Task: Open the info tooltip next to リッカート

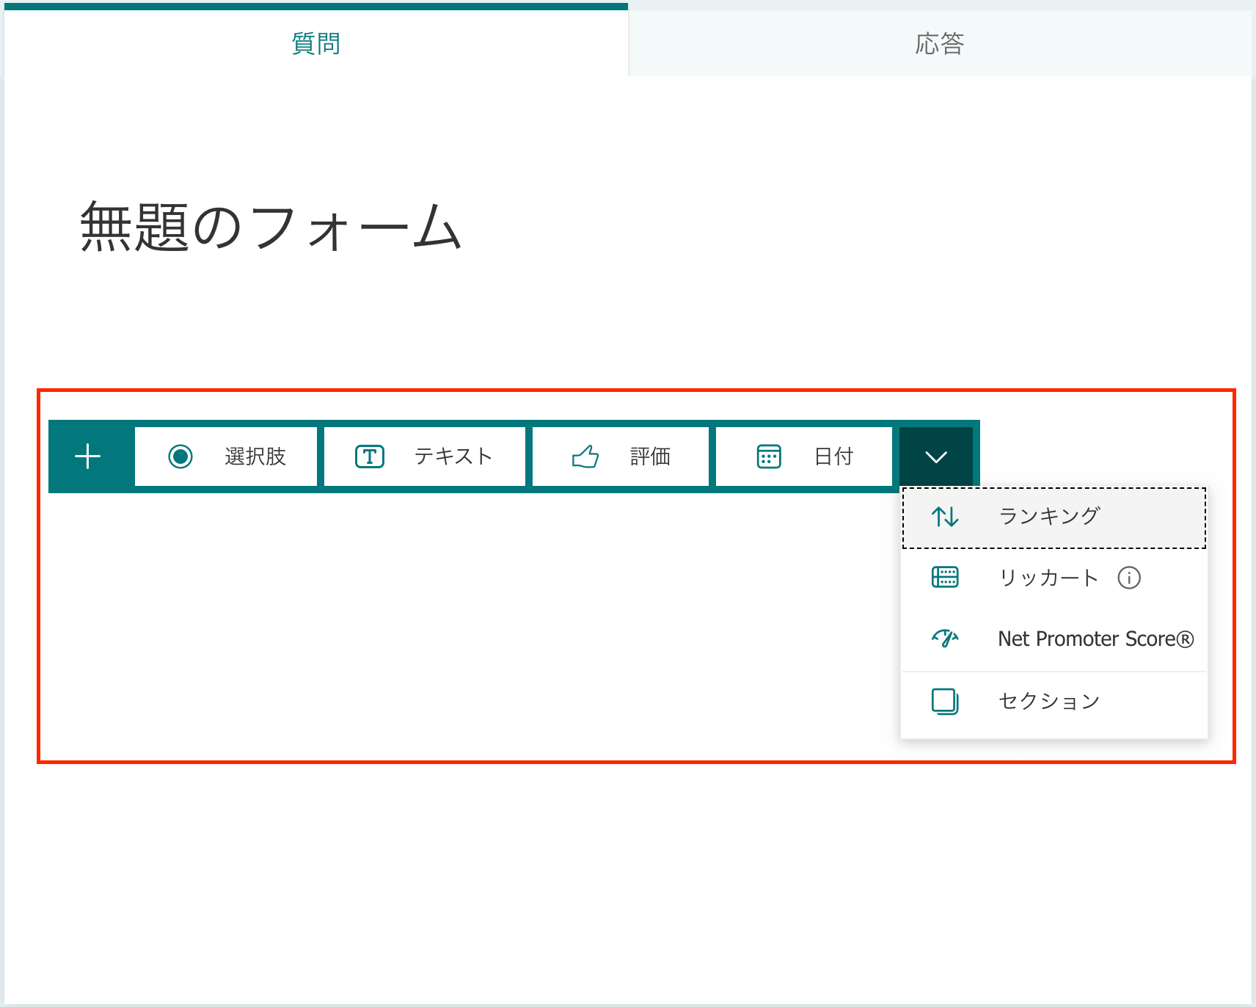Action: click(x=1131, y=578)
